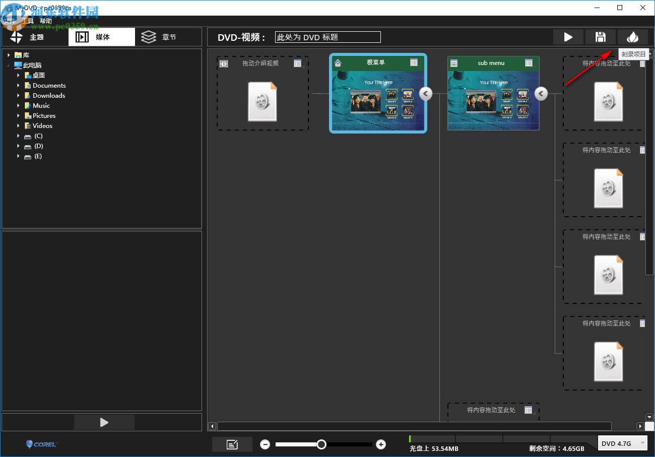
Task: Collapse the 根菜单 branch with its left arrow
Action: (x=425, y=93)
